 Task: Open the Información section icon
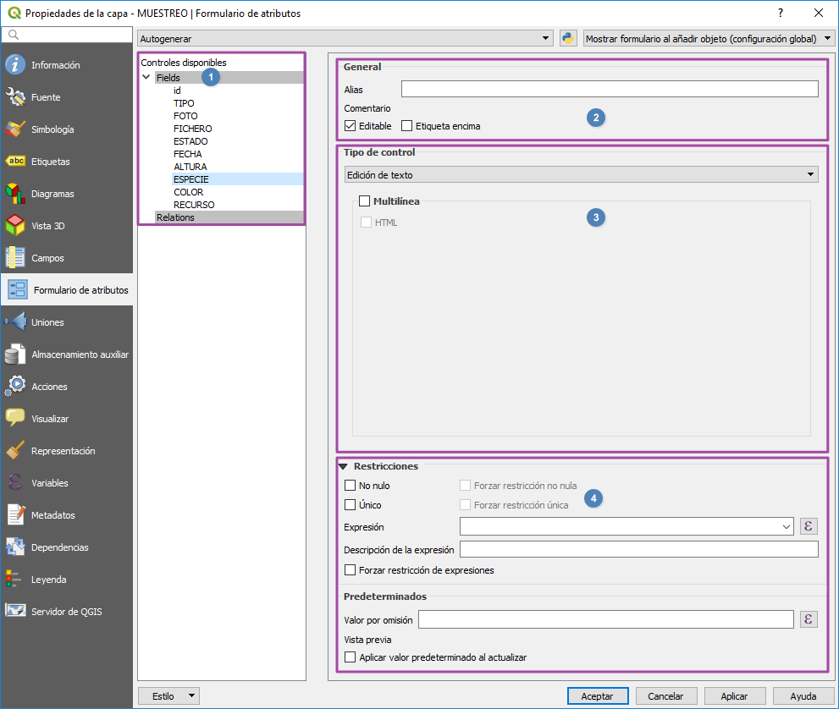point(15,64)
